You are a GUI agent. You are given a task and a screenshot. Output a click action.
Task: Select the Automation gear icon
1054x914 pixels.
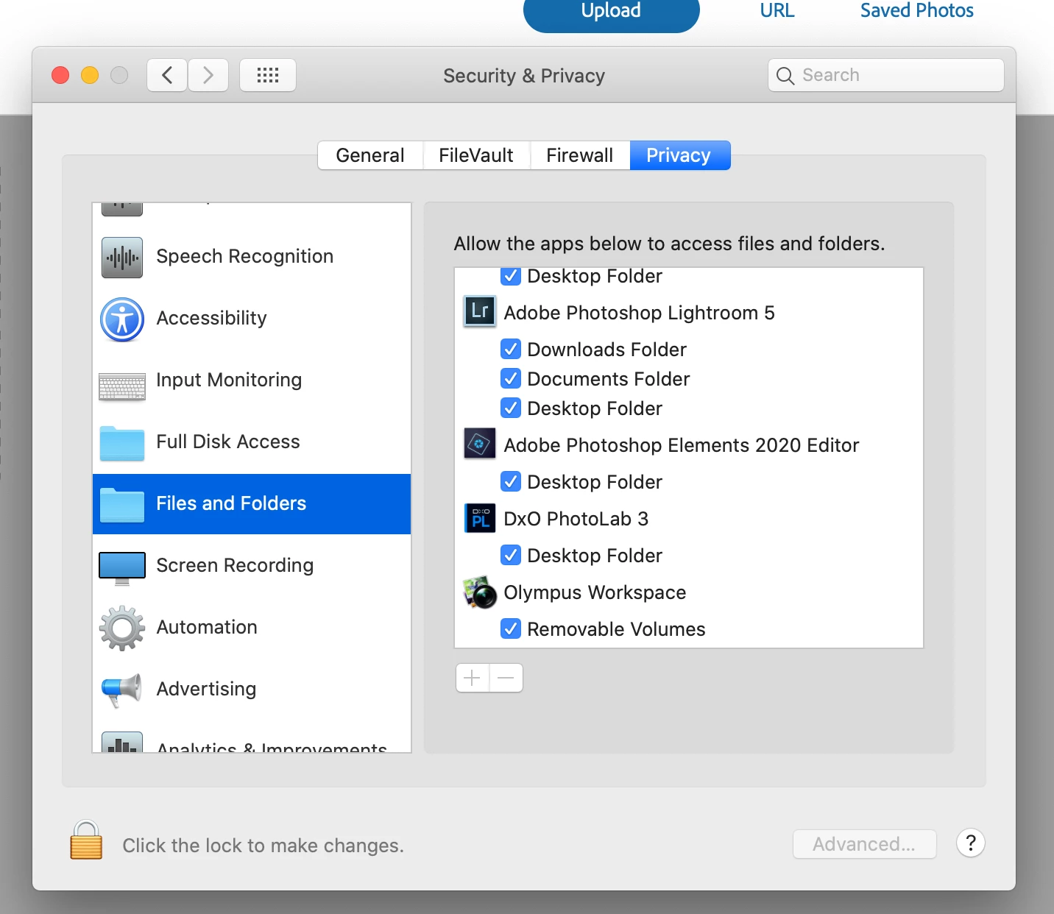click(122, 628)
